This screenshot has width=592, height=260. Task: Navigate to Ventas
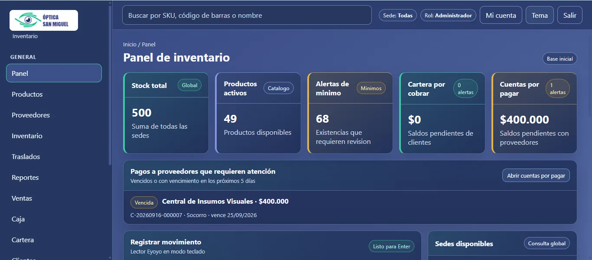coord(54,198)
